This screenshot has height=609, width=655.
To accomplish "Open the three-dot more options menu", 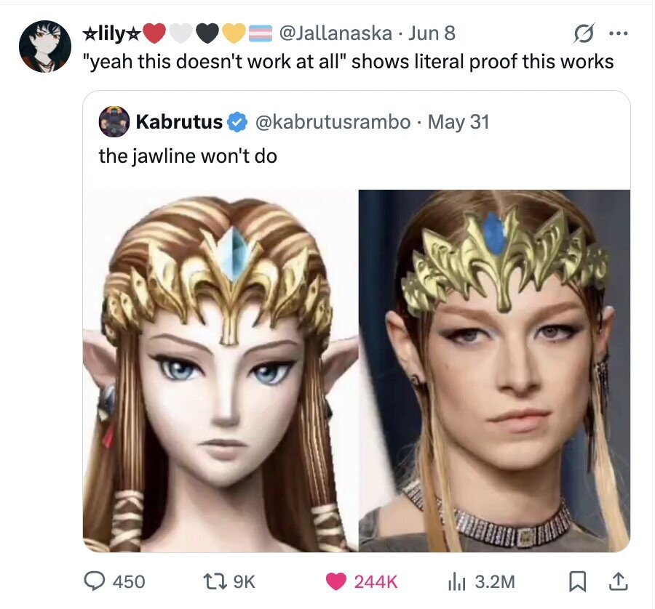I will pyautogui.click(x=619, y=34).
